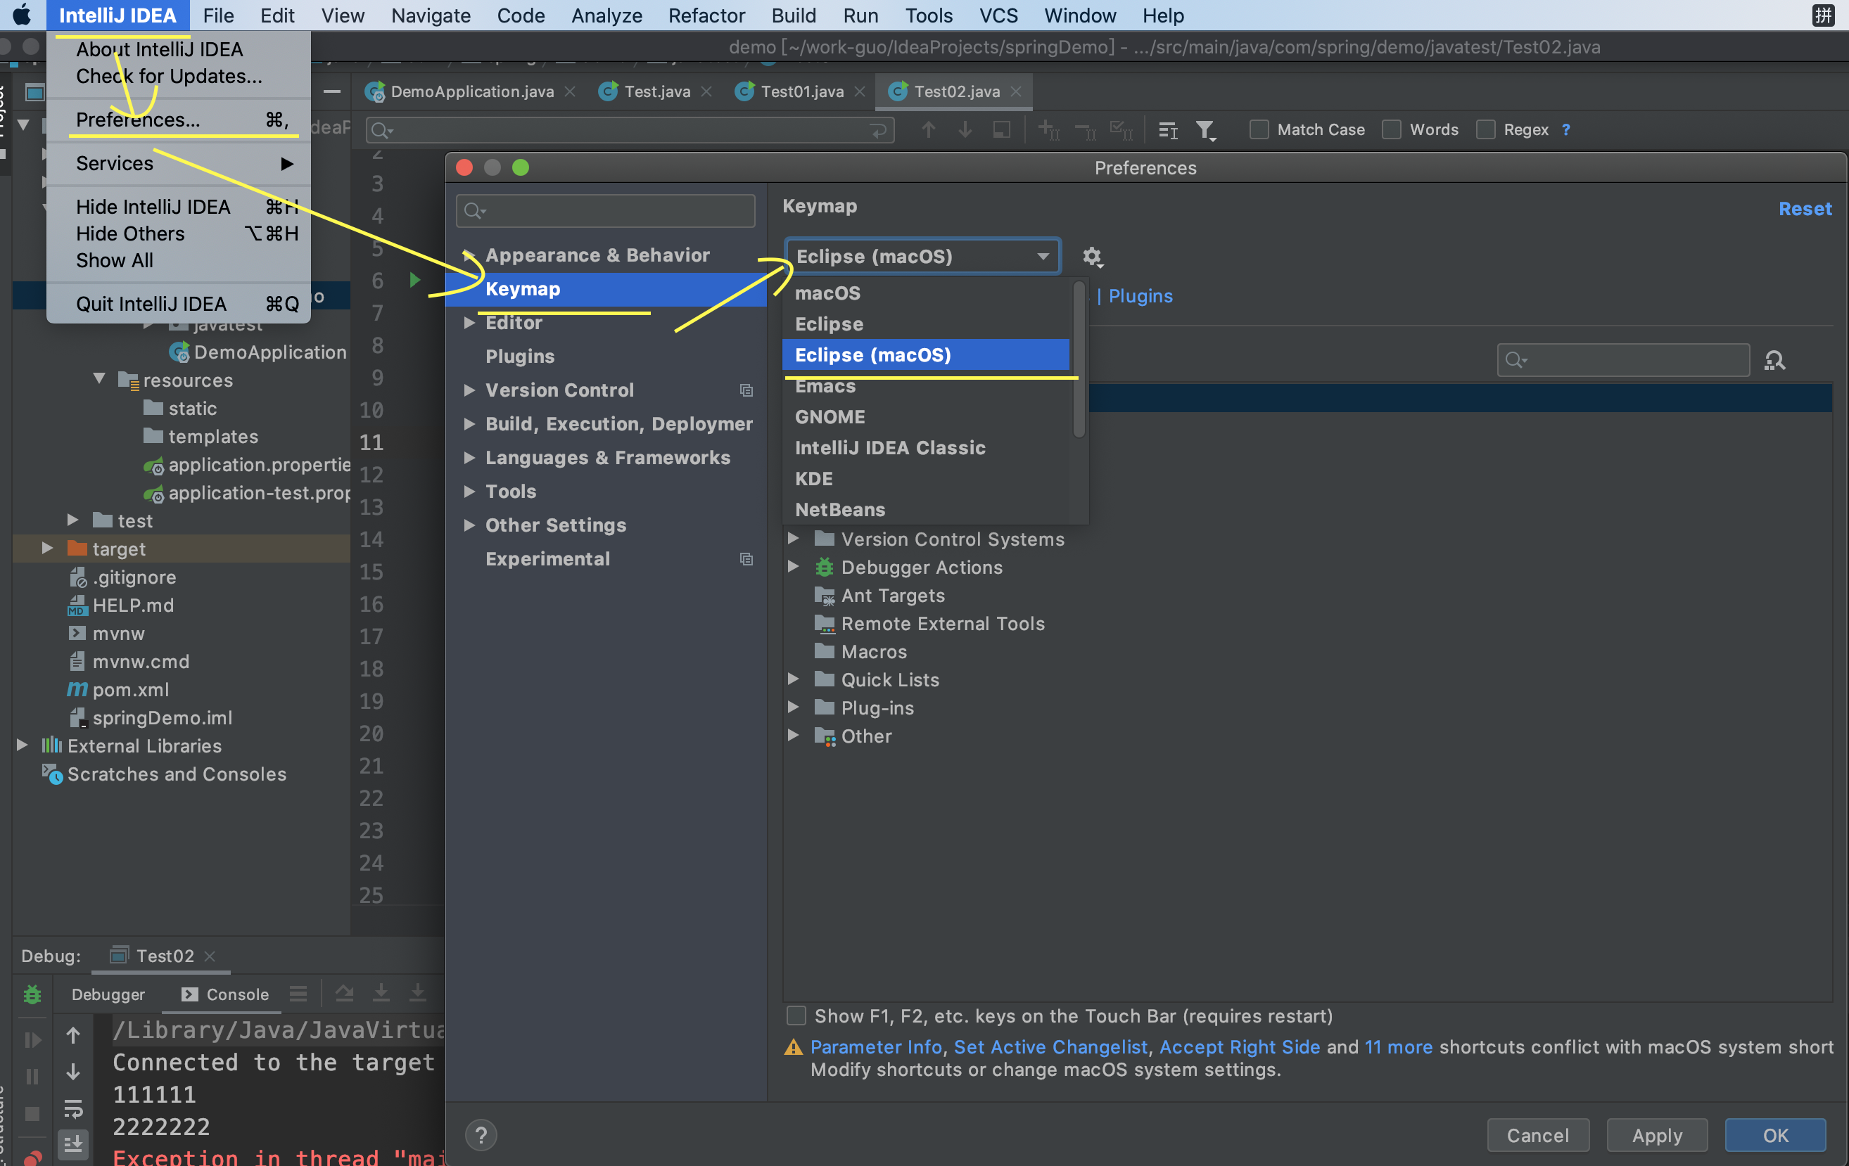Click the run gutter arrow icon
Screen dimensions: 1849x1166
click(x=414, y=279)
